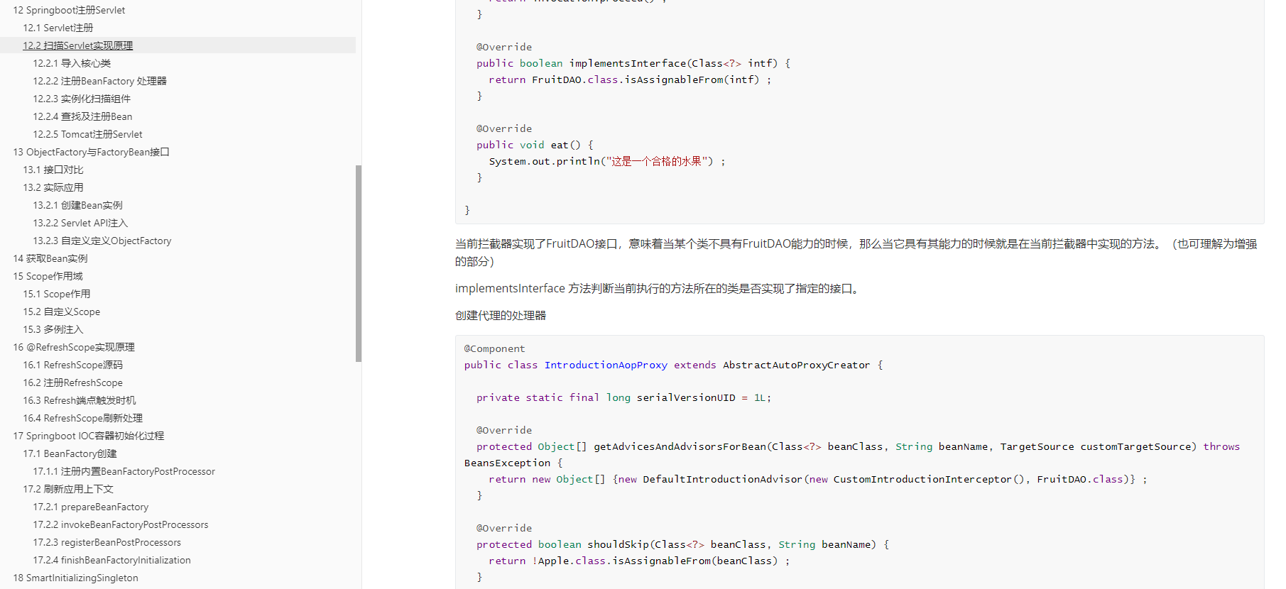Jump to 18 SmartInitializingSingleton

76,578
